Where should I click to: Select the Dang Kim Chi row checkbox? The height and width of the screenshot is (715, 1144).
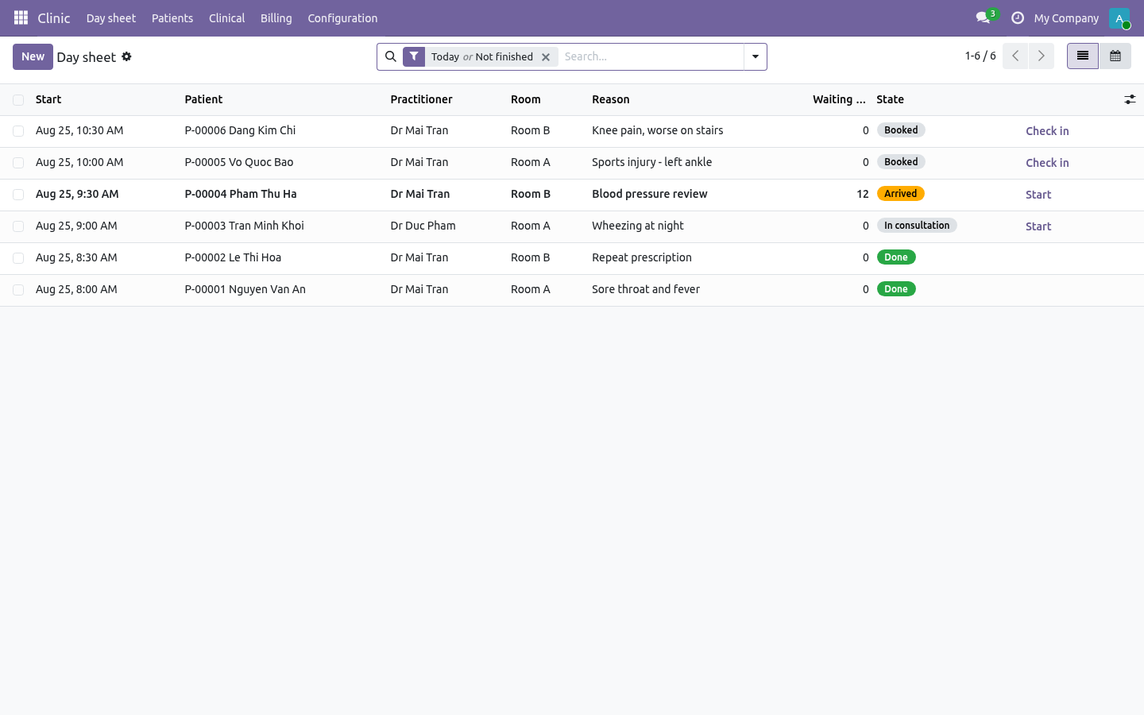[x=18, y=131]
